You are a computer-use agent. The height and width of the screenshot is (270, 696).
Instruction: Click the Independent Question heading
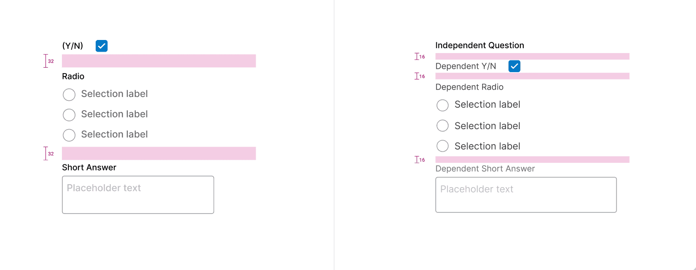coord(479,45)
